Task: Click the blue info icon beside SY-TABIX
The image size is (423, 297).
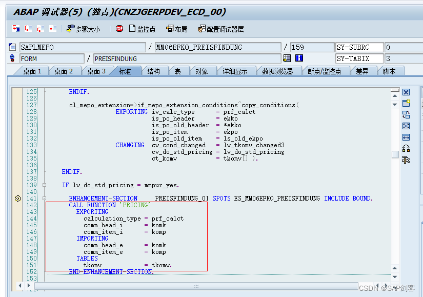Action: [299, 58]
